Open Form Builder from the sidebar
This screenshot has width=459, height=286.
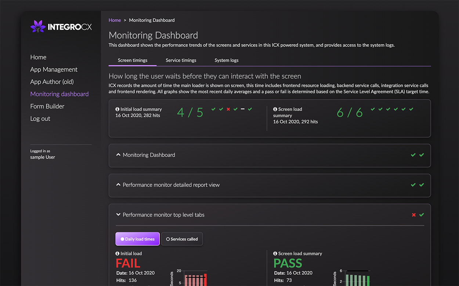47,106
